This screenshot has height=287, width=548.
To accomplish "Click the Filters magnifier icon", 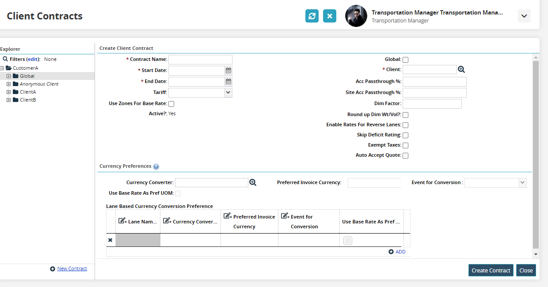I will (5, 59).
